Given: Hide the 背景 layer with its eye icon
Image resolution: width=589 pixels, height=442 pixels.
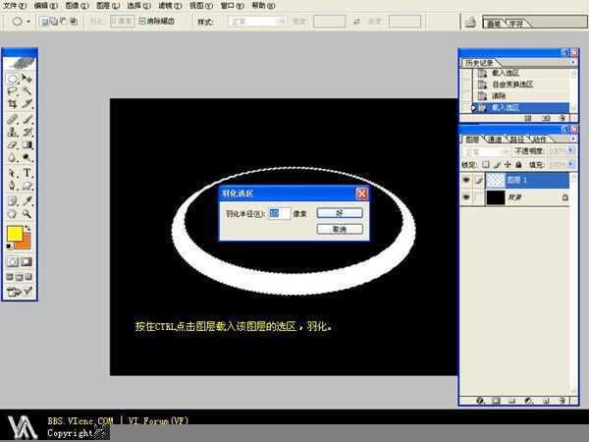Looking at the screenshot, I should pyautogui.click(x=466, y=197).
